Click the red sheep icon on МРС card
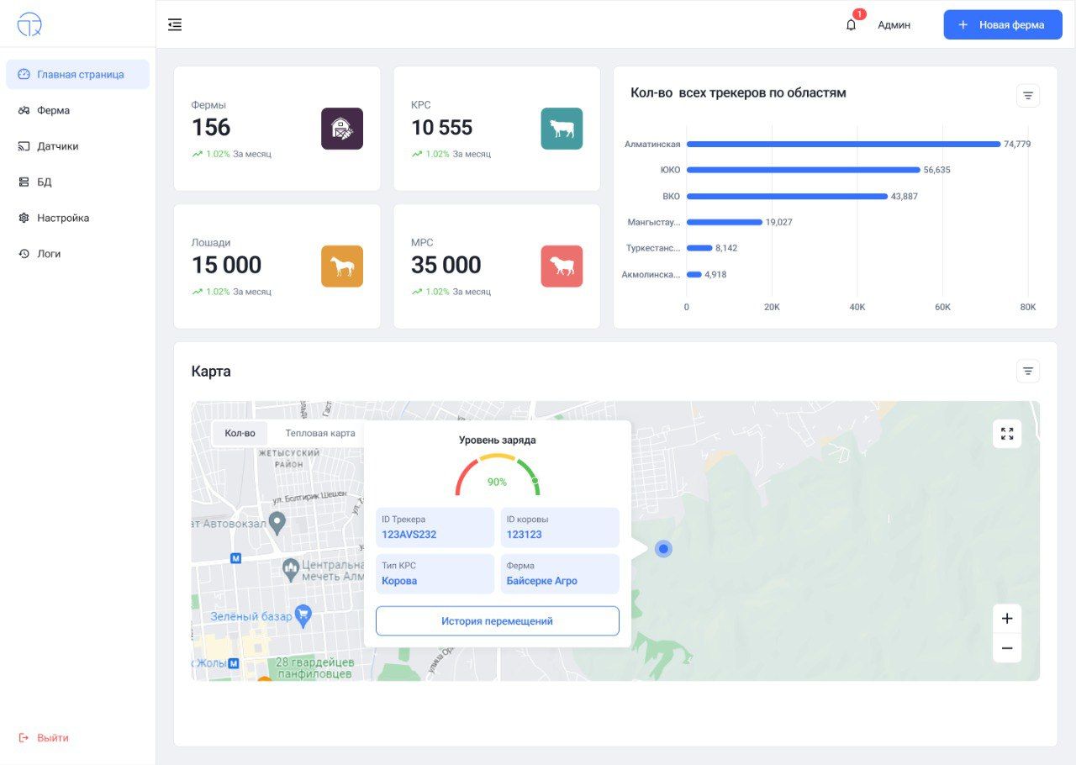1076x765 pixels. [x=562, y=266]
